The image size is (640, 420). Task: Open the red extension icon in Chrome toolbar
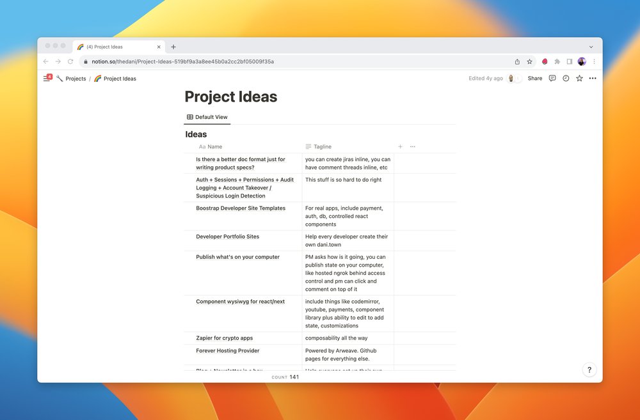pyautogui.click(x=545, y=61)
